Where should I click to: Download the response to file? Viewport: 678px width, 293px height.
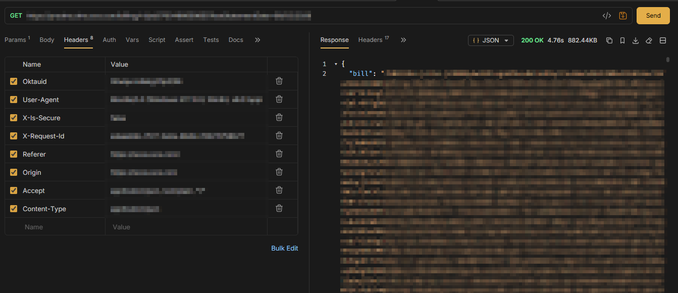[x=636, y=40]
